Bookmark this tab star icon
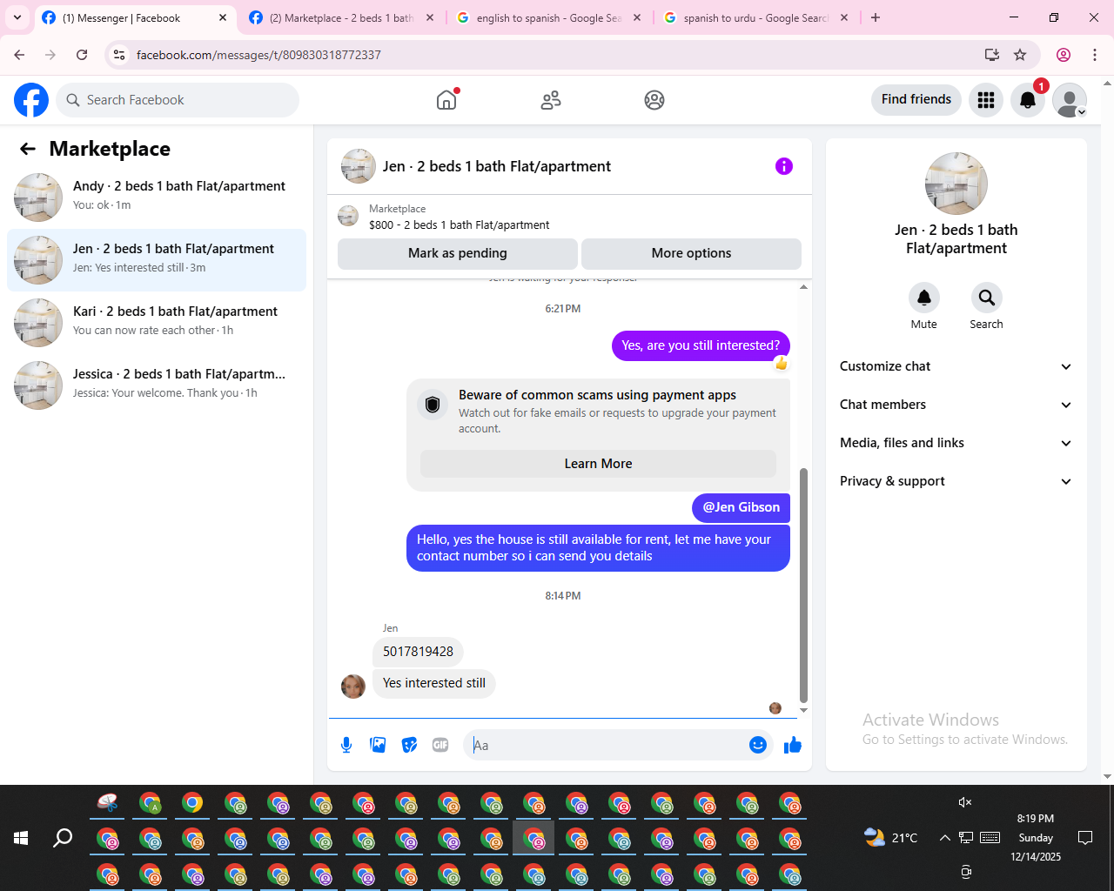The width and height of the screenshot is (1114, 891). point(1020,55)
